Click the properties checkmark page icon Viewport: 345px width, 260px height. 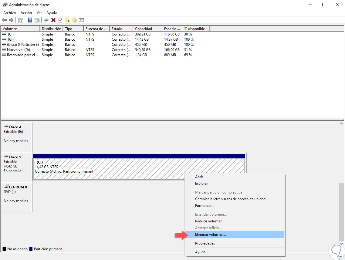(60, 20)
